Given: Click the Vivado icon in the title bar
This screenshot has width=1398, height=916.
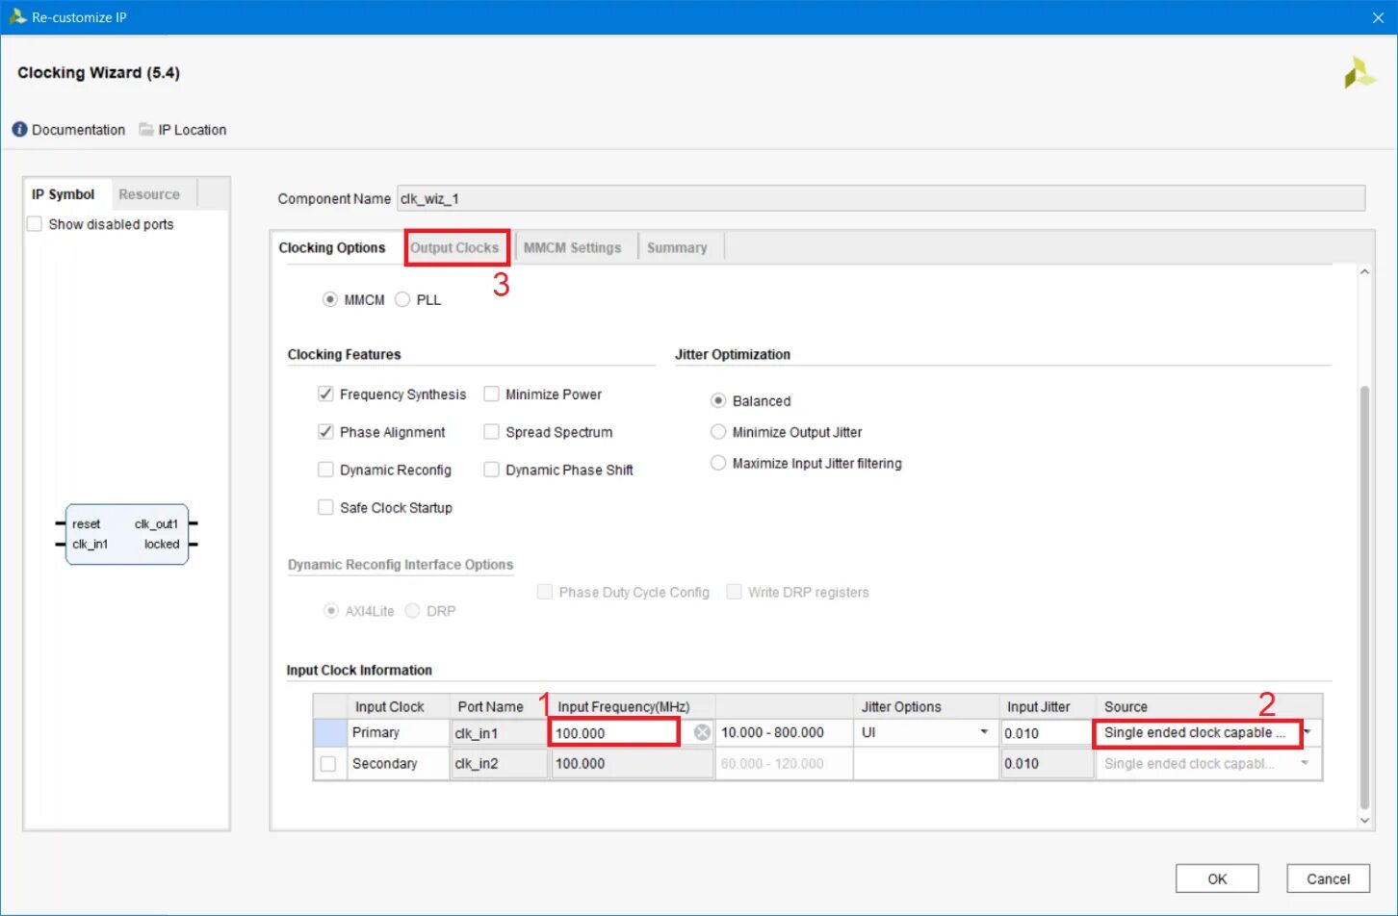Looking at the screenshot, I should (16, 16).
